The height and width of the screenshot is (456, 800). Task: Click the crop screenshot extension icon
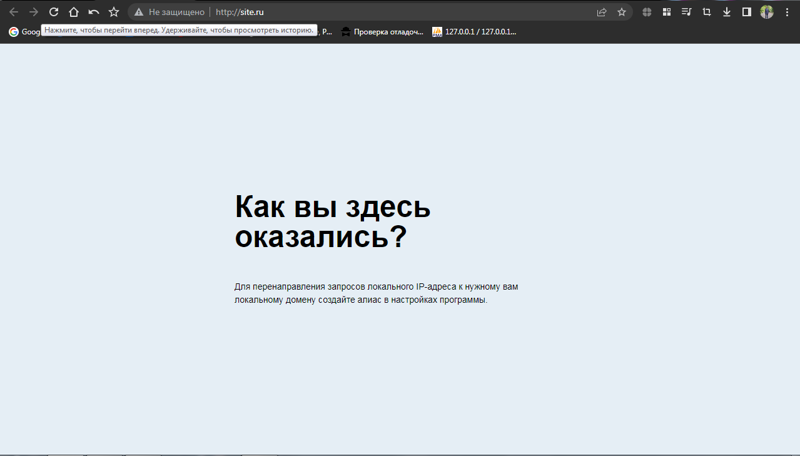point(707,12)
